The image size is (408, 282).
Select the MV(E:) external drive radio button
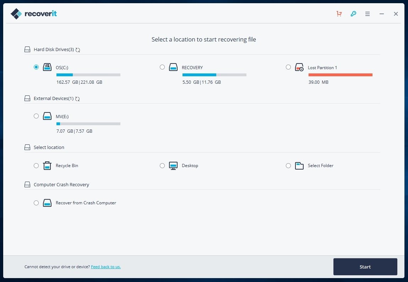[x=36, y=116]
